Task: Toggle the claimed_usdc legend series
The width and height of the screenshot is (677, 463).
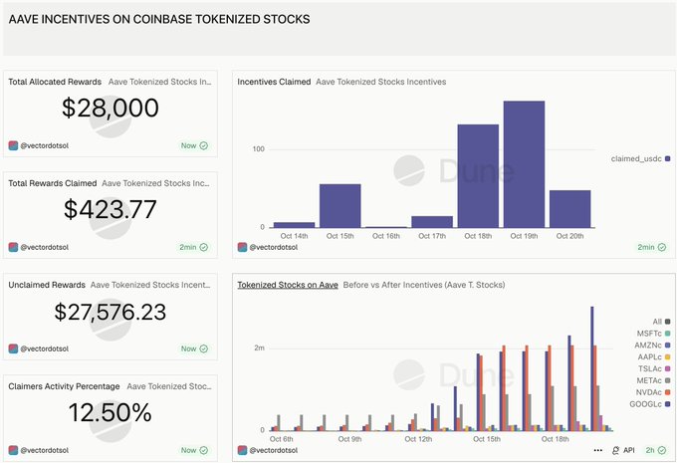Action: pos(641,158)
